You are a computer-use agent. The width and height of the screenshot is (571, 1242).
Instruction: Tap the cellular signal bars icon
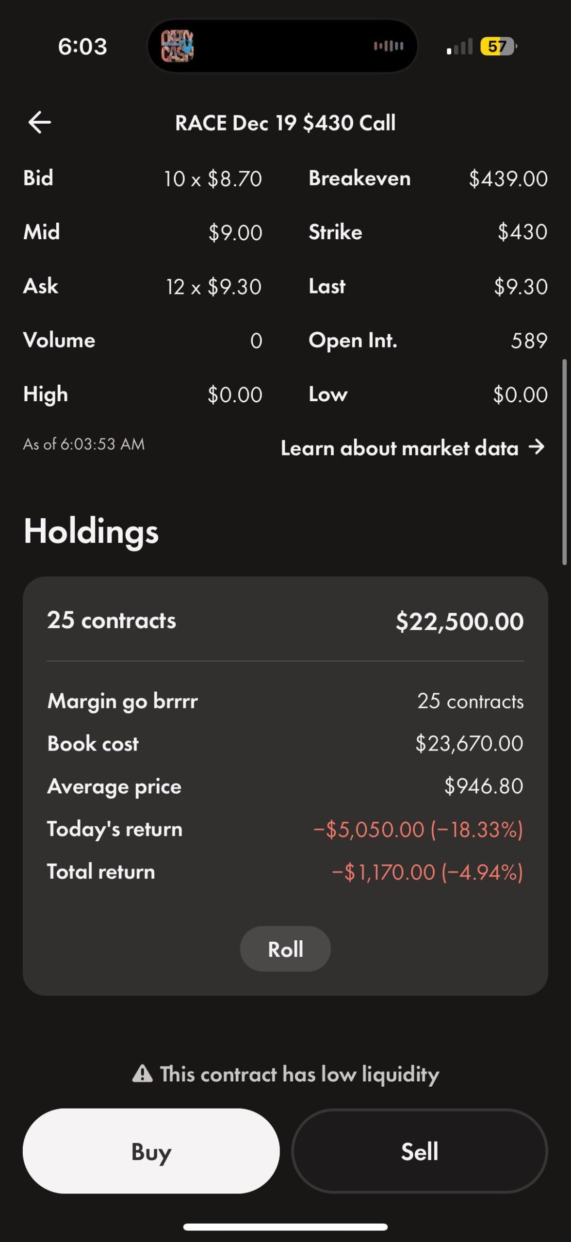click(x=459, y=47)
